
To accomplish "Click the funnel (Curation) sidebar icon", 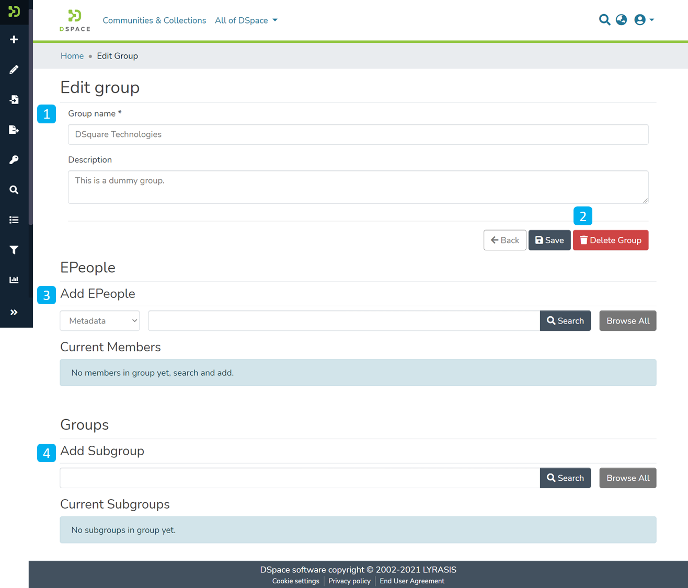I will [x=14, y=250].
